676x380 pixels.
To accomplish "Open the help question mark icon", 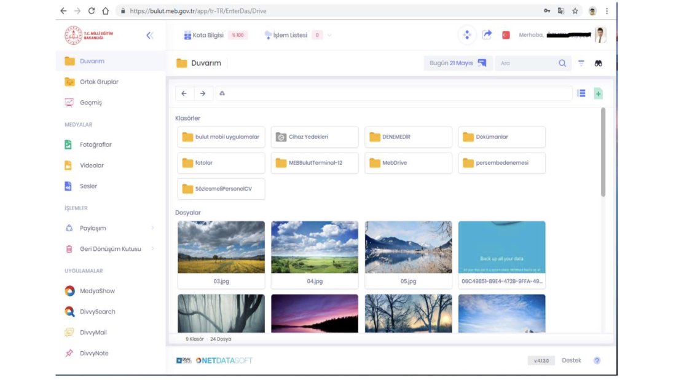I will (597, 360).
